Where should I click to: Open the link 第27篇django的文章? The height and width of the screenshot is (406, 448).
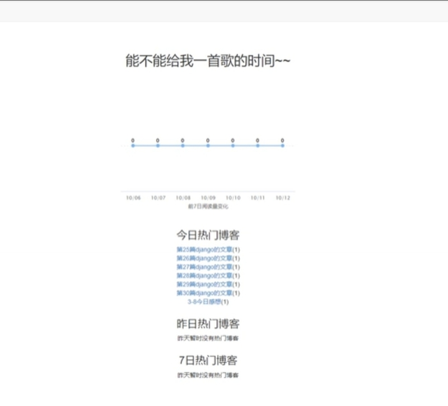(204, 267)
